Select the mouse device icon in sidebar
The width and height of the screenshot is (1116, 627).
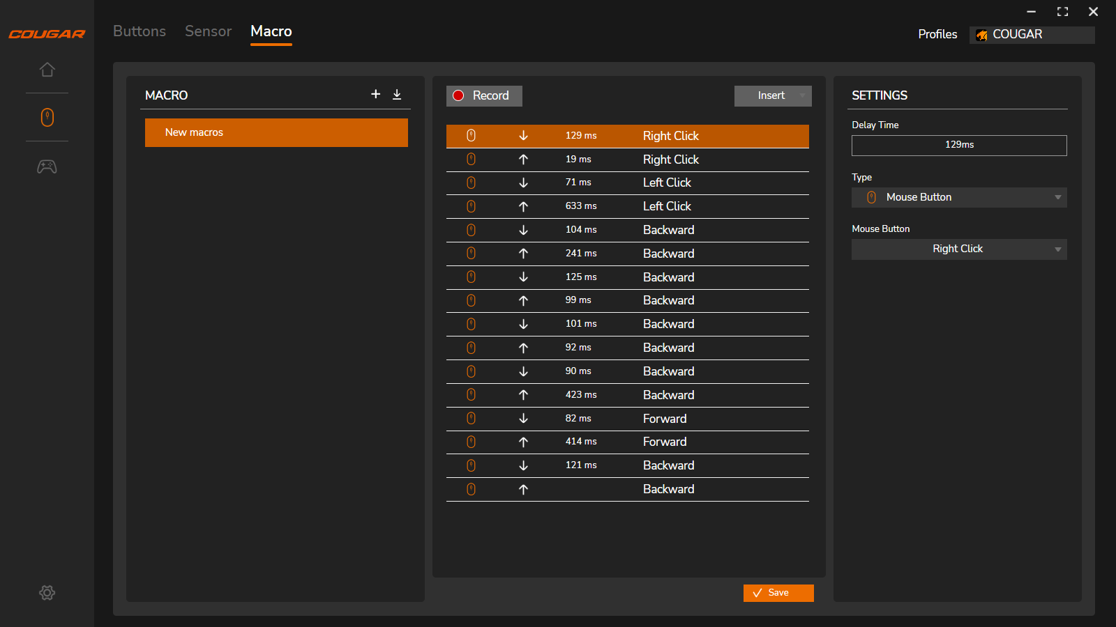click(47, 117)
